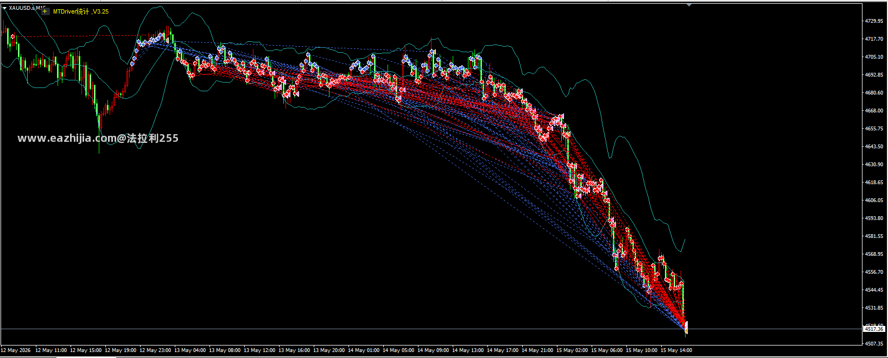Click the MTDriver统计 V3.25 label
Viewport: 888px width, 358px height.
pos(81,11)
